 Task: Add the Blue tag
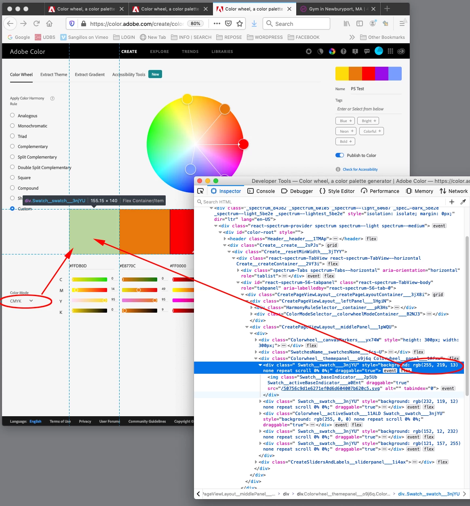[345, 121]
